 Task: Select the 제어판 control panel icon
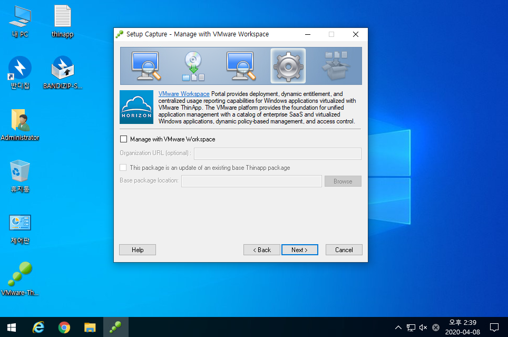click(20, 228)
